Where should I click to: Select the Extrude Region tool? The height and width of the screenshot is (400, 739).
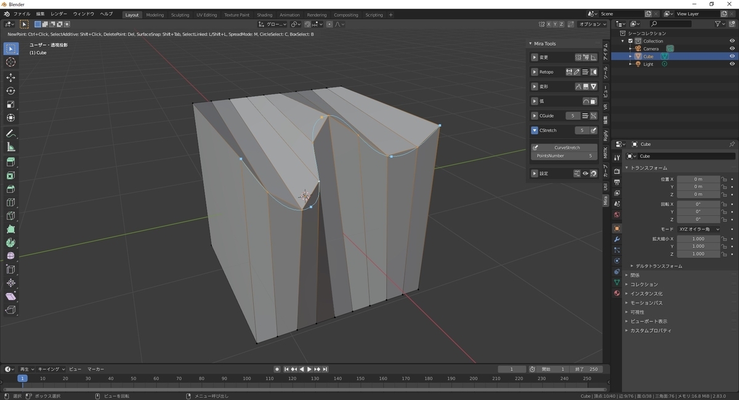click(x=10, y=162)
